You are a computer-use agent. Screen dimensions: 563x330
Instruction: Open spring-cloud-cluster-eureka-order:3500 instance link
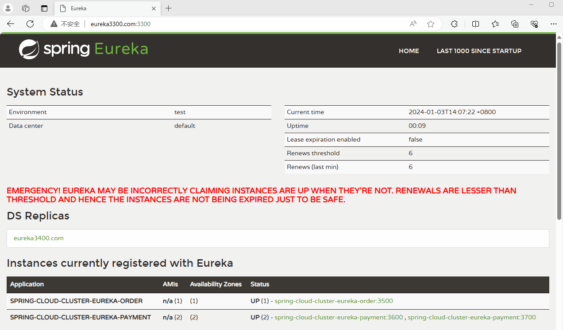tap(334, 301)
